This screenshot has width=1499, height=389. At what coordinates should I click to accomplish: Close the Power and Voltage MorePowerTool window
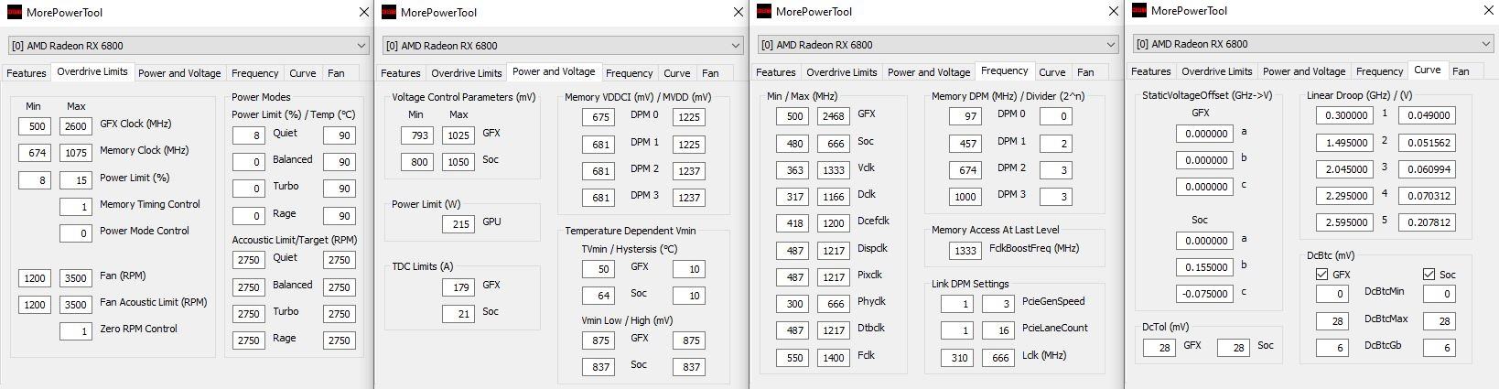click(738, 12)
